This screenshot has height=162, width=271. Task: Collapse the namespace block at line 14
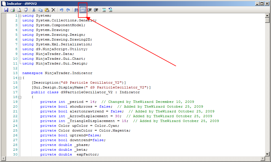[x=20, y=78]
